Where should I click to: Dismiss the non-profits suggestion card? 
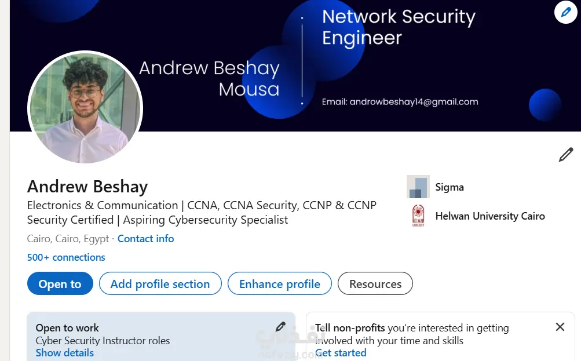(560, 327)
